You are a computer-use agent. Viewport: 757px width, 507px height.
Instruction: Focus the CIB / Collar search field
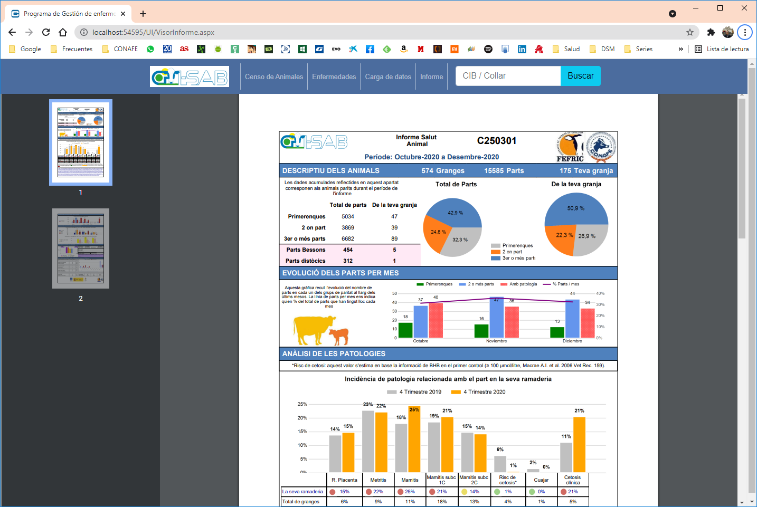pos(508,76)
